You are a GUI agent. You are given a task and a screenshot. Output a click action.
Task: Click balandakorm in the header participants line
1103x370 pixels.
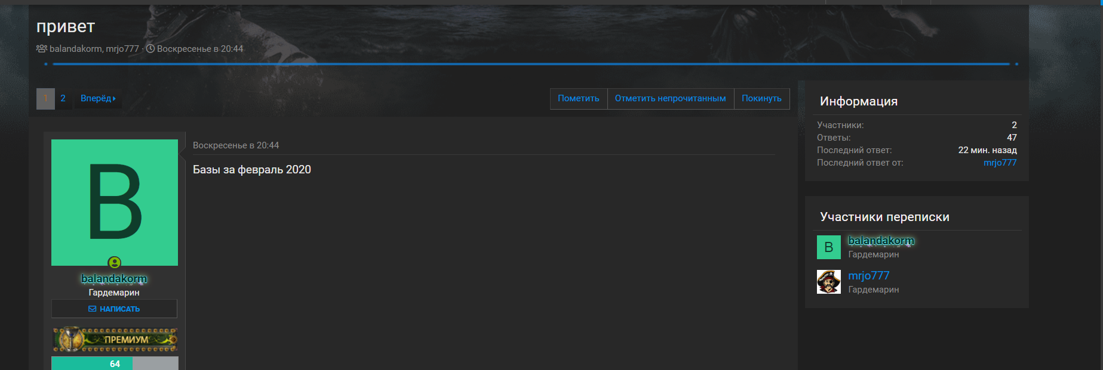pyautogui.click(x=75, y=49)
